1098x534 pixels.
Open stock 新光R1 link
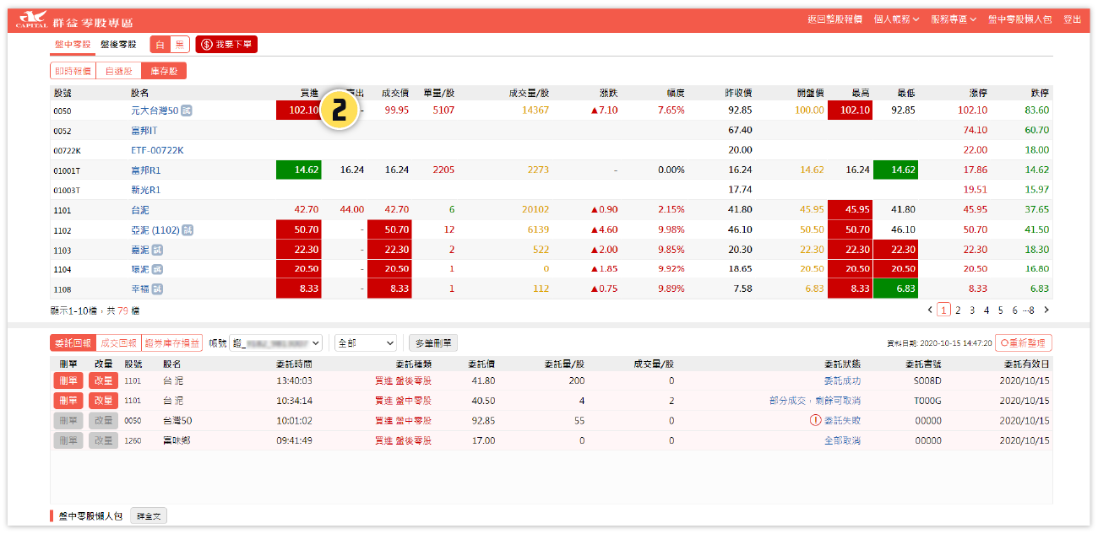pyautogui.click(x=145, y=190)
